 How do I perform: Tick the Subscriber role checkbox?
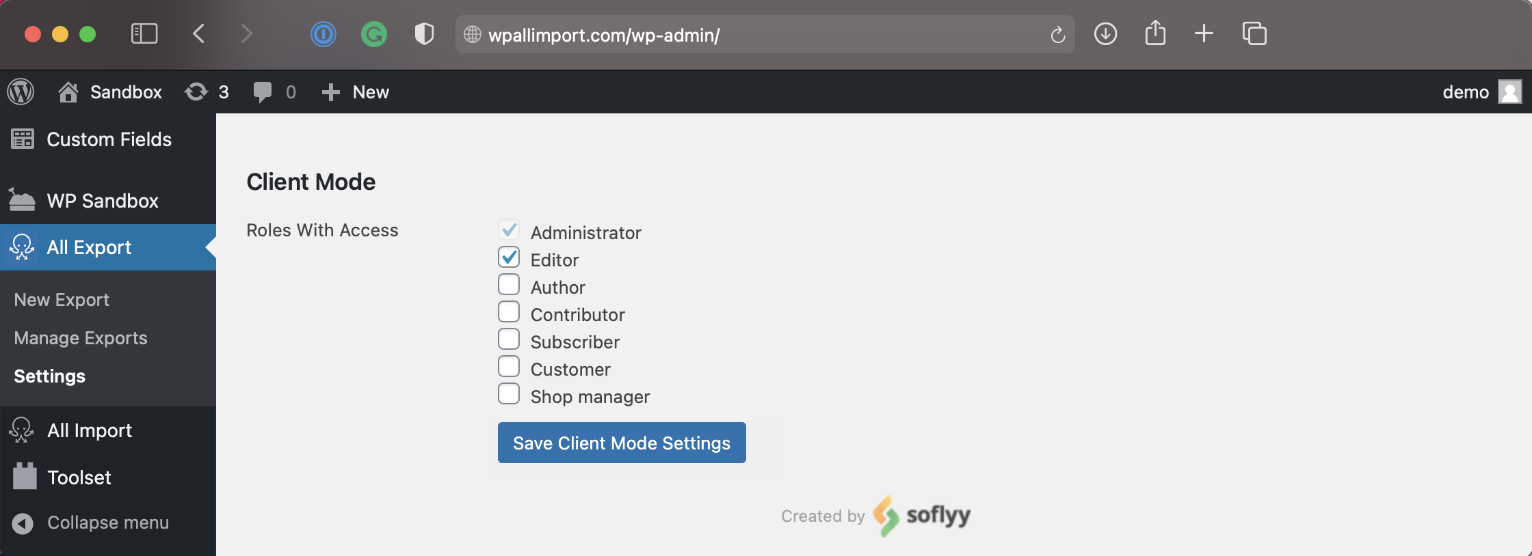(x=509, y=339)
